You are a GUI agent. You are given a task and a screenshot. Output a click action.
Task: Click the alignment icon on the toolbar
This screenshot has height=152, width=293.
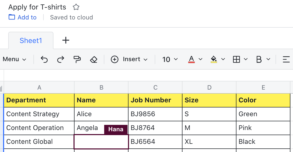pos(286,59)
